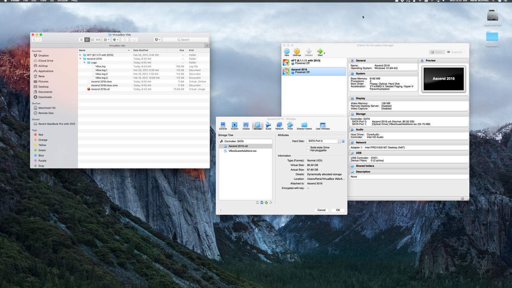
Task: Click the Finder Search field
Action: [185, 40]
